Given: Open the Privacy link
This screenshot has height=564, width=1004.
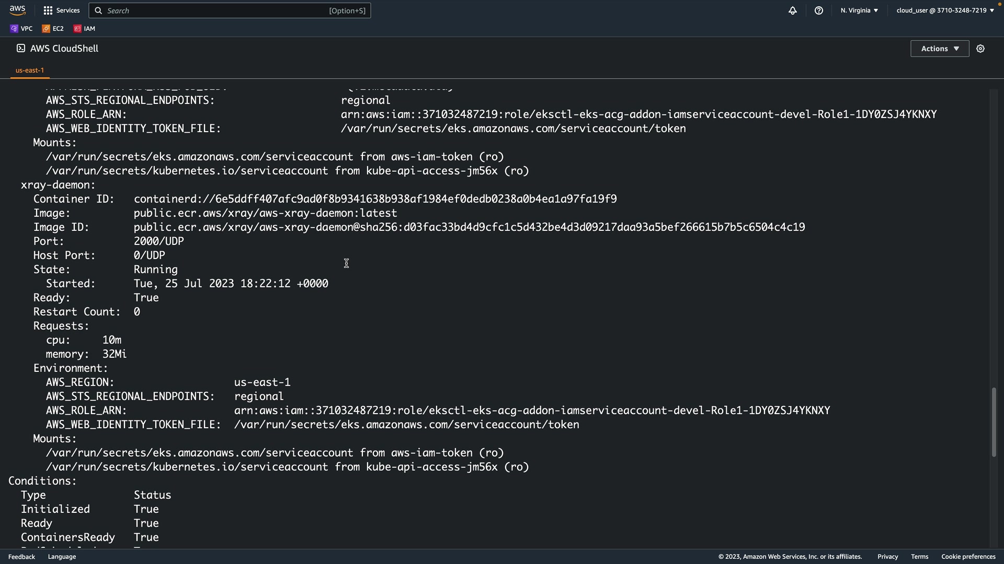Looking at the screenshot, I should click(x=887, y=557).
